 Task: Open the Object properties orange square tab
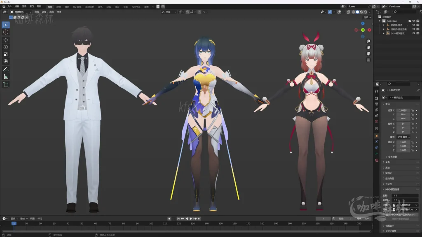pos(377,136)
